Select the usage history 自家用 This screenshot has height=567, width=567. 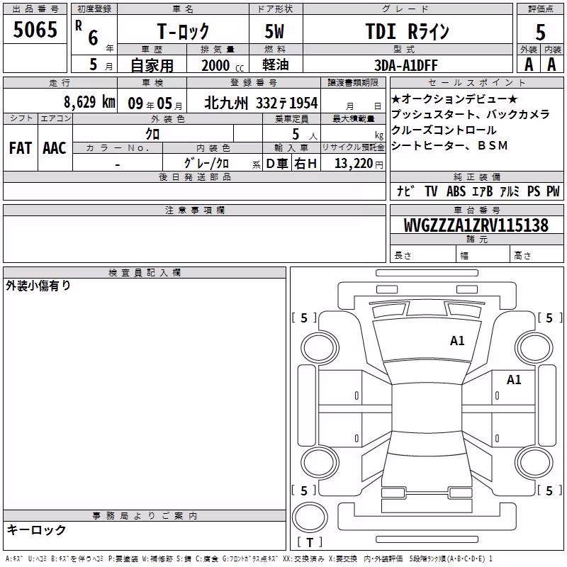click(x=152, y=65)
